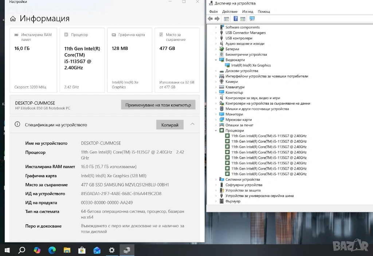Click the Back arrow in Device Manager toolbar

210,19
